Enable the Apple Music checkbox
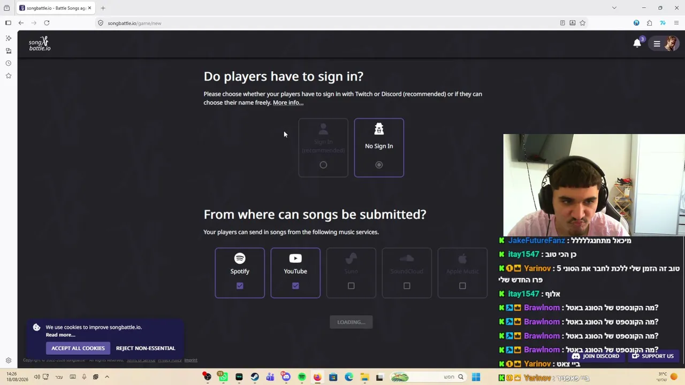The height and width of the screenshot is (385, 685). (x=462, y=286)
